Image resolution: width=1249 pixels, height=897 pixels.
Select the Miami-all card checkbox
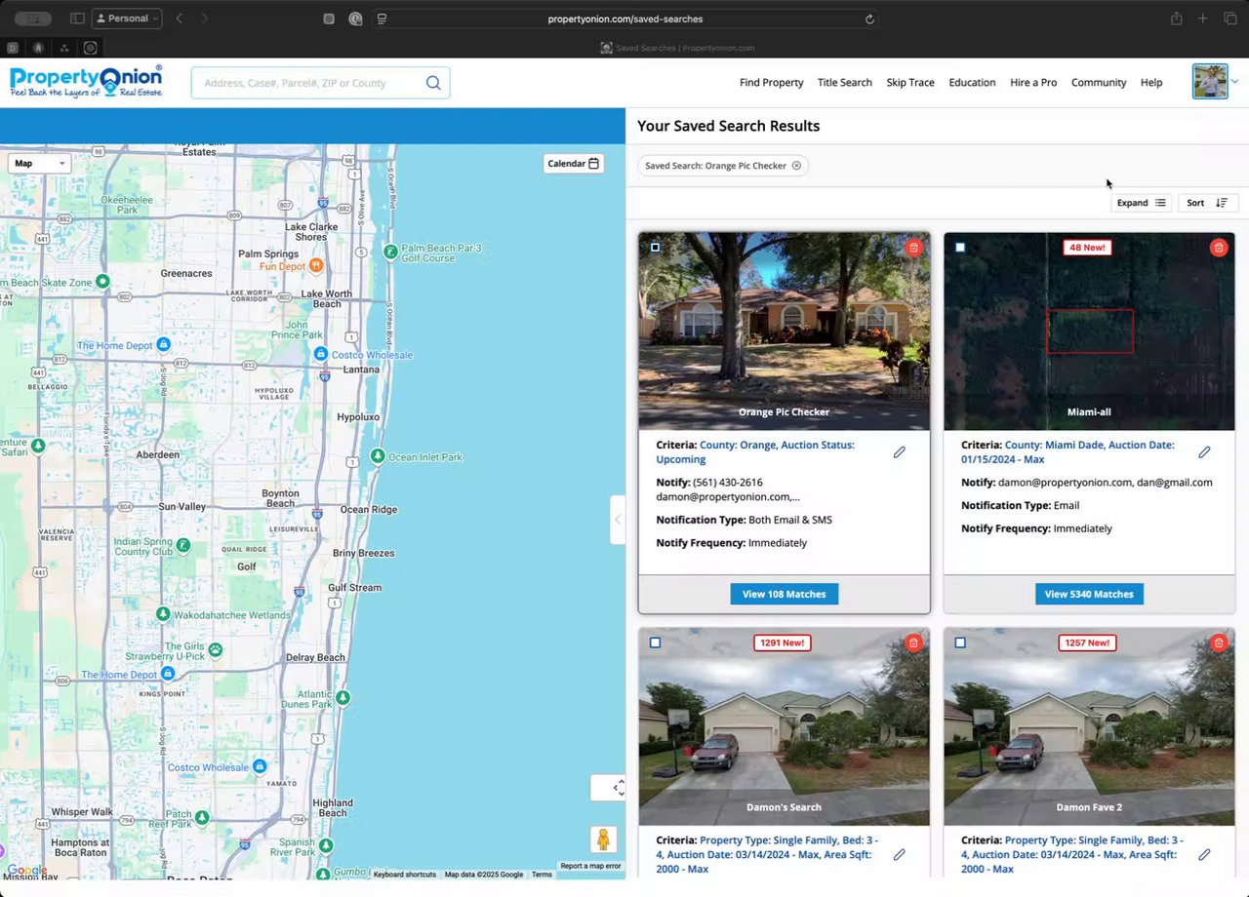pos(960,248)
